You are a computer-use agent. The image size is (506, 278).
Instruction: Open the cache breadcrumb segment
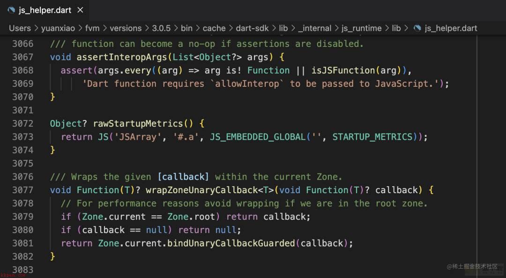(x=214, y=29)
